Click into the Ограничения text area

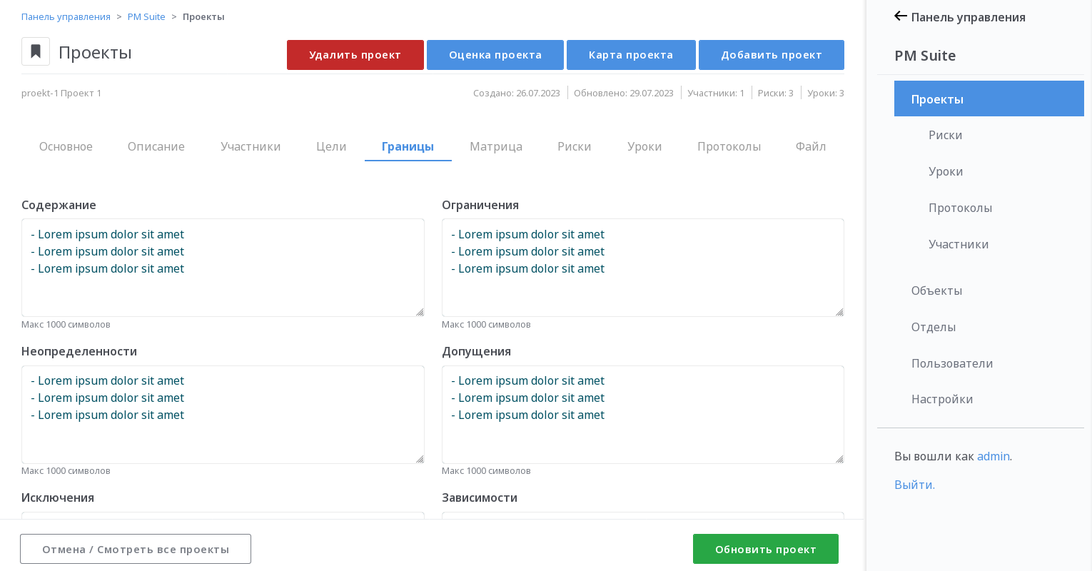coord(643,268)
